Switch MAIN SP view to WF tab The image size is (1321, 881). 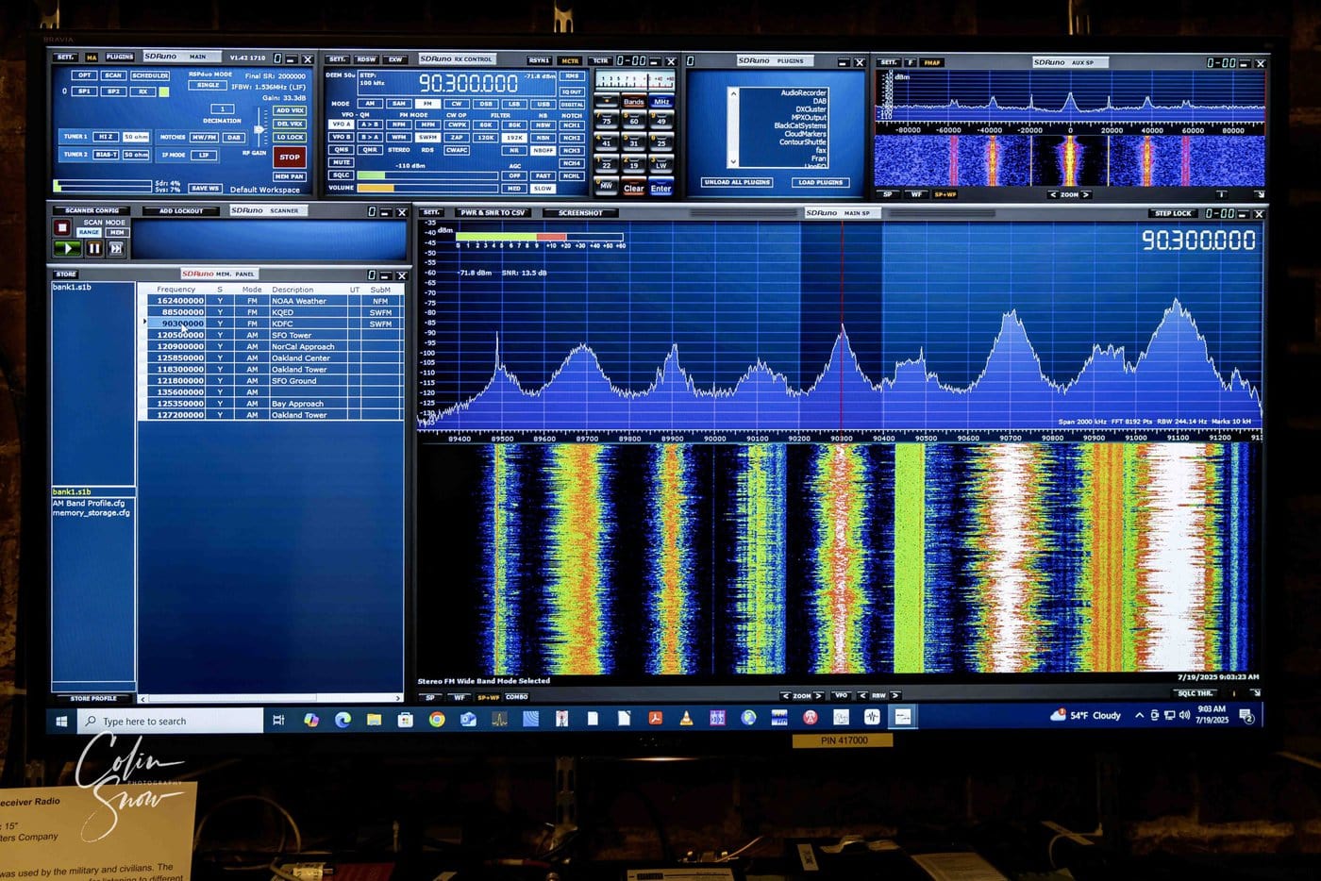tap(460, 697)
